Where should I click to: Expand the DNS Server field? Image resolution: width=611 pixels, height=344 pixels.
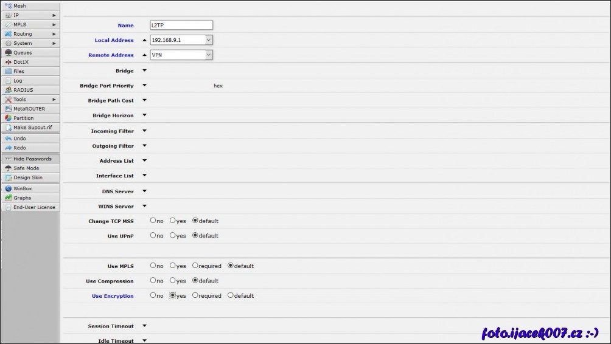coord(145,191)
